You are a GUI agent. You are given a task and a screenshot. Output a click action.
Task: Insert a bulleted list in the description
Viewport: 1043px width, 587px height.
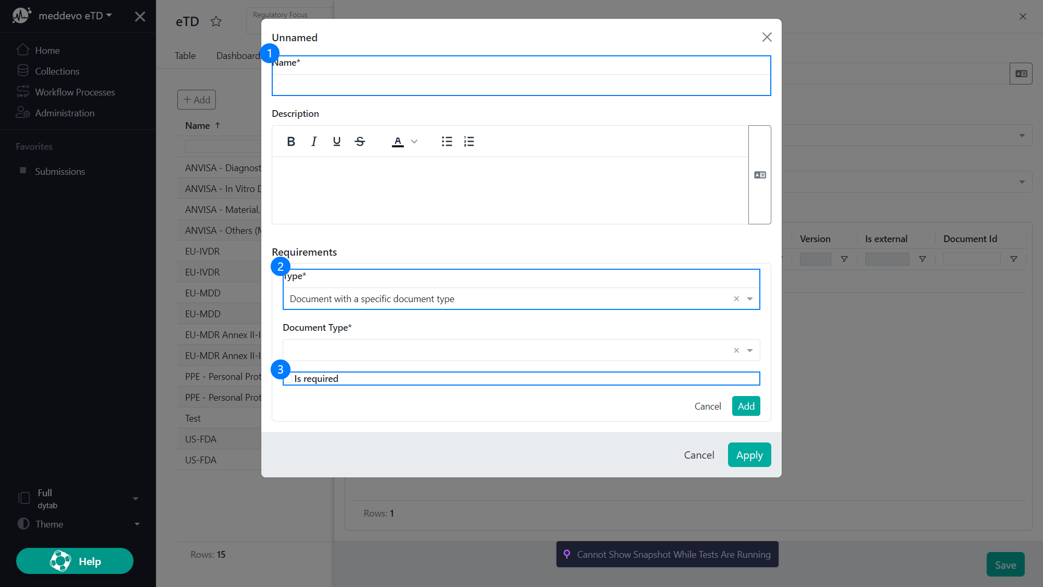pyautogui.click(x=447, y=141)
